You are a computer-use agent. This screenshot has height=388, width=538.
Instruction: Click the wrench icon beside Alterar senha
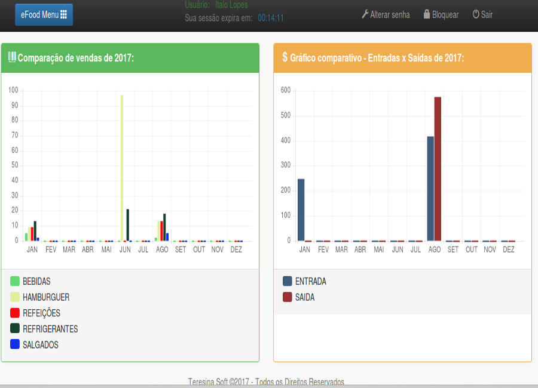(365, 14)
